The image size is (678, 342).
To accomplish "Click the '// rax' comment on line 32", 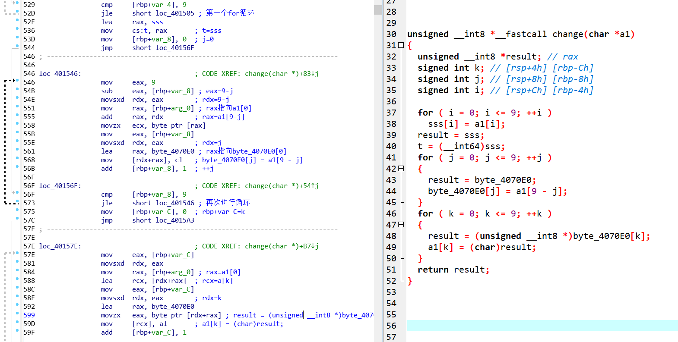I will coord(562,56).
